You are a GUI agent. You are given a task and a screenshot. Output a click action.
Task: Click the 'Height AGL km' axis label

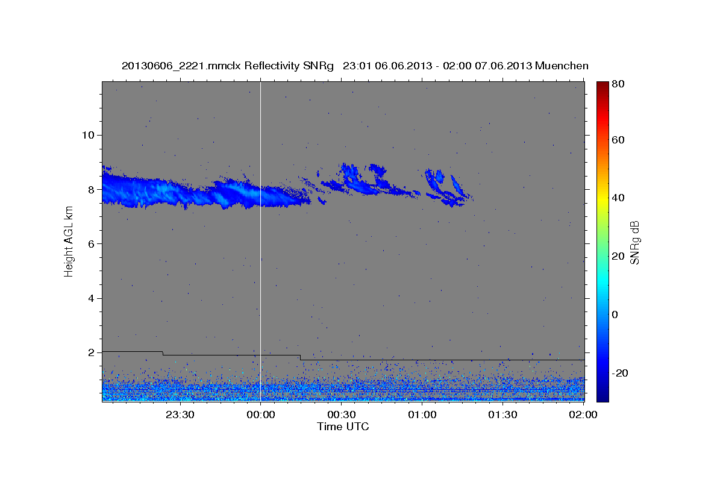click(x=69, y=243)
